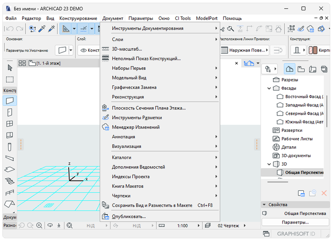Click navigator view settings icon
Image resolution: width=333 pixels, height=241 pixels.
tap(301, 193)
